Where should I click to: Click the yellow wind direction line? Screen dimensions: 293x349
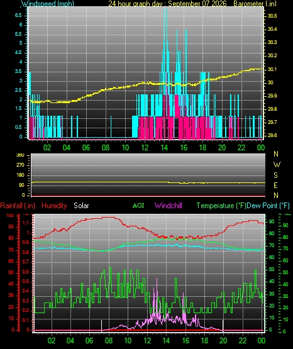pos(148,182)
